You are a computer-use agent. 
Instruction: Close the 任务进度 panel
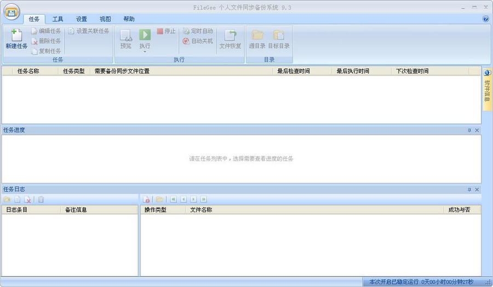pos(477,130)
